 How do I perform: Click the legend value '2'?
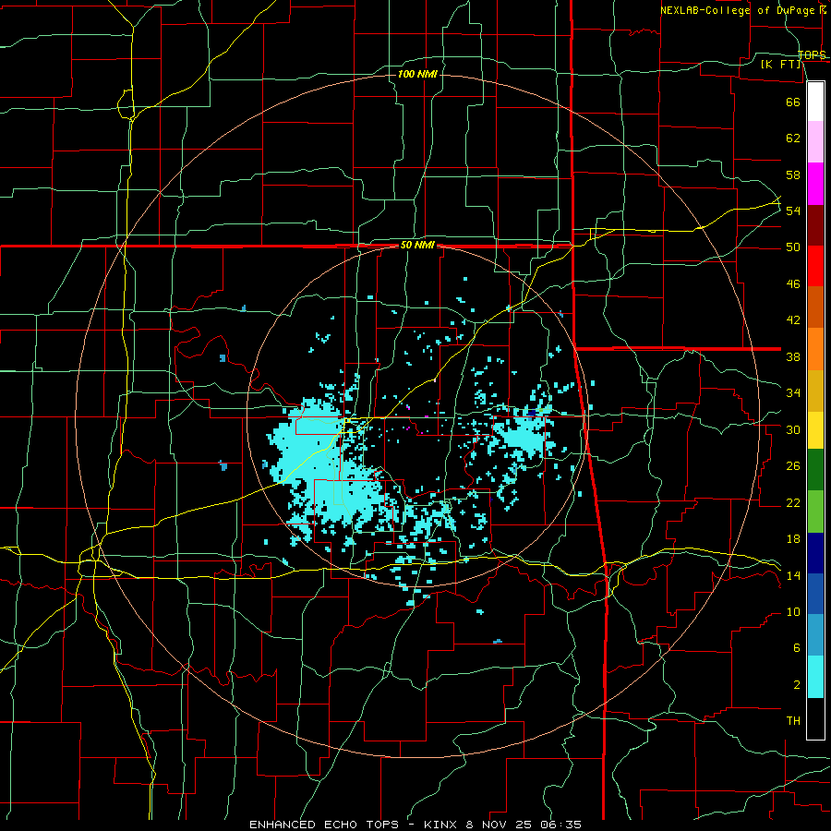(797, 685)
